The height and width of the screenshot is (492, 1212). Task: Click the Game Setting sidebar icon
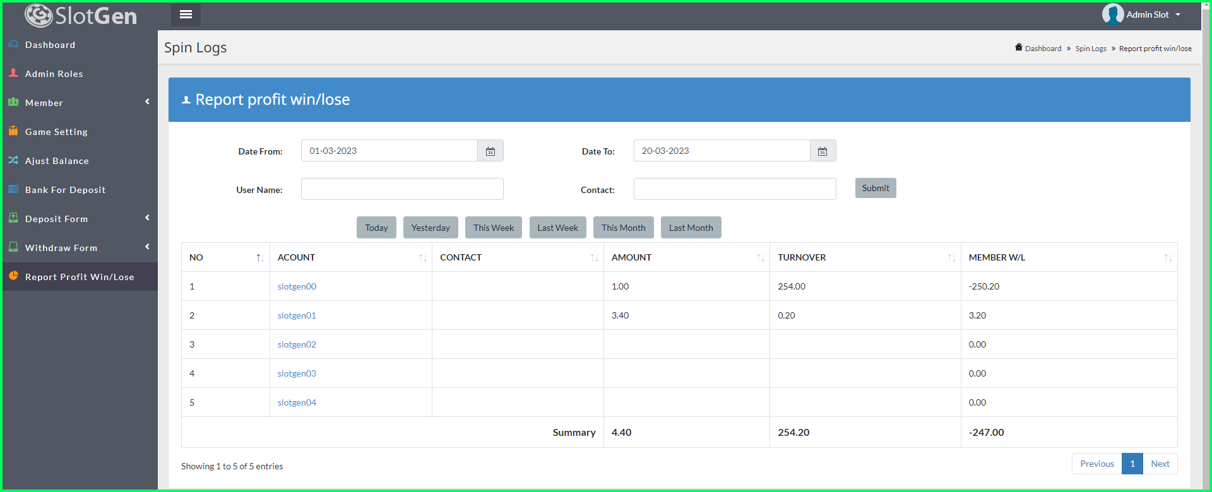[x=13, y=131]
